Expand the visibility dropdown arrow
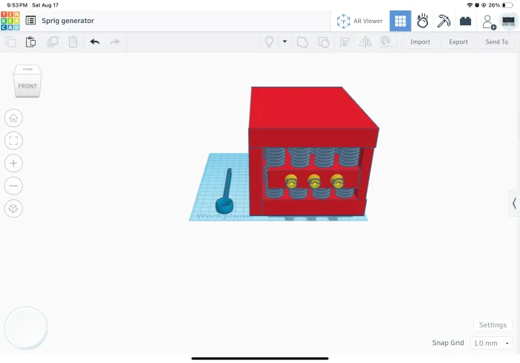The width and height of the screenshot is (520, 363). pos(285,42)
